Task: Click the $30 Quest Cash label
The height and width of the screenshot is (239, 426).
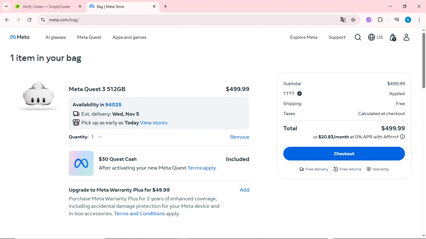Action: [118, 159]
